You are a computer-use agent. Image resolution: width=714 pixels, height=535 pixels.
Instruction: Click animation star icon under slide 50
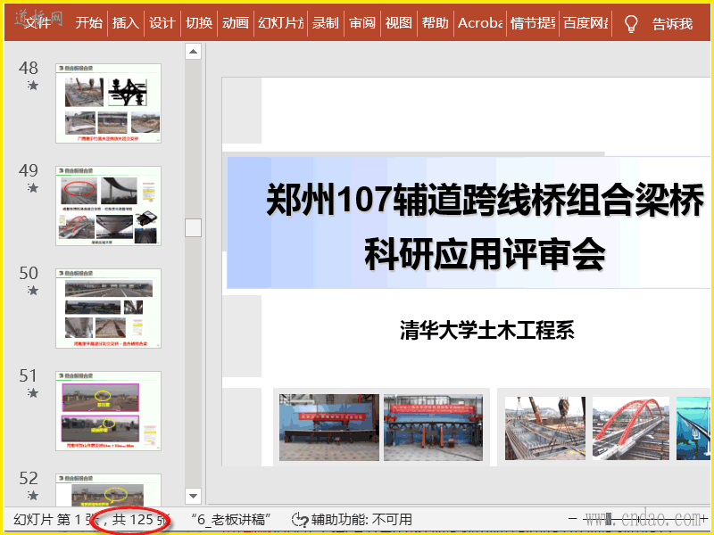(32, 290)
